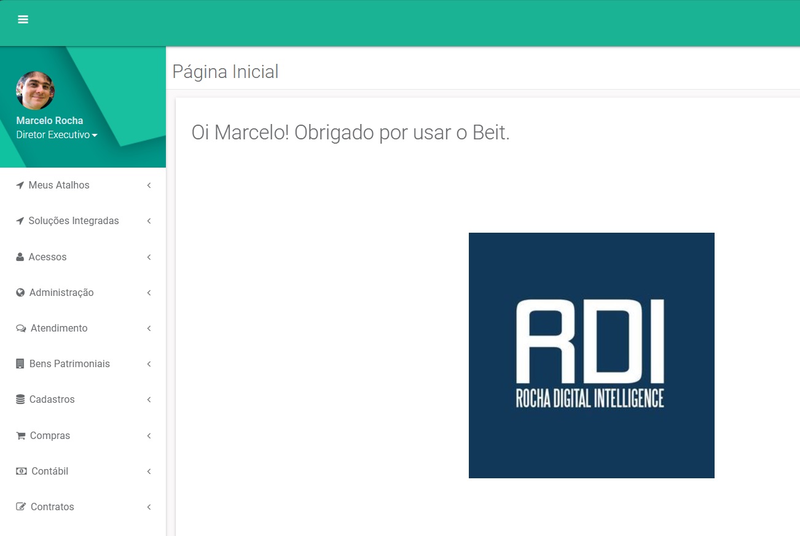
Task: Click the Acessos user icon
Action: pyautogui.click(x=20, y=257)
